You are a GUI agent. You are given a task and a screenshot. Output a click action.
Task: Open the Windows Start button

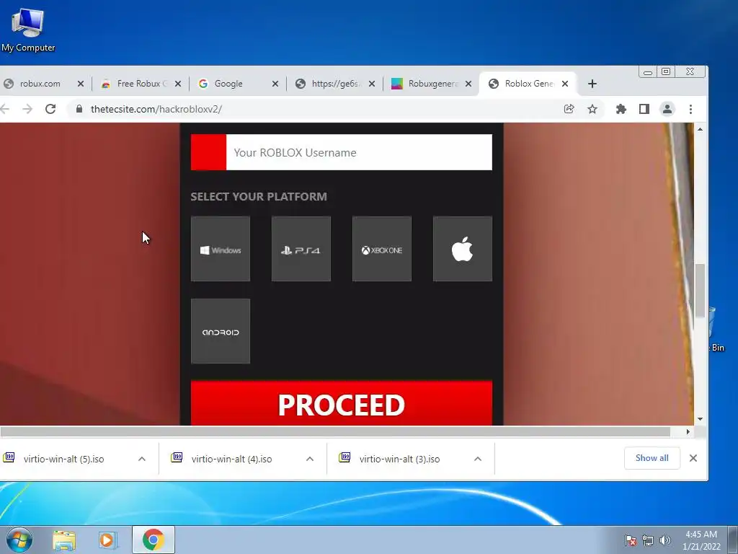[x=19, y=540]
